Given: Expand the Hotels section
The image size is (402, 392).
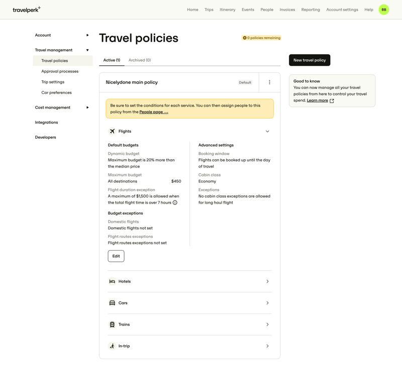Looking at the screenshot, I should (267, 281).
